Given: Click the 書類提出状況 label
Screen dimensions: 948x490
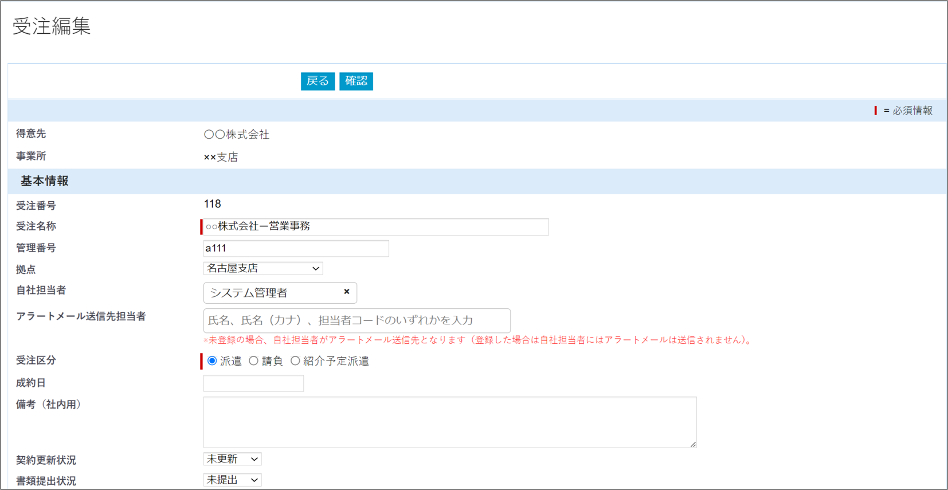Looking at the screenshot, I should tap(46, 481).
